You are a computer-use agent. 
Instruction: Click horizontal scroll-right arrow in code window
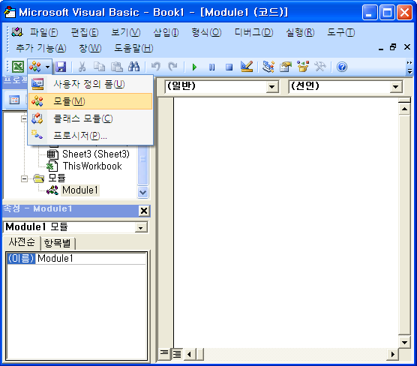392,354
